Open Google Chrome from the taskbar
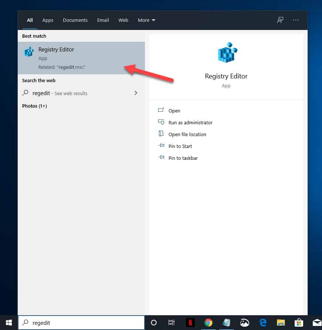This screenshot has height=330, width=322. pos(209,323)
